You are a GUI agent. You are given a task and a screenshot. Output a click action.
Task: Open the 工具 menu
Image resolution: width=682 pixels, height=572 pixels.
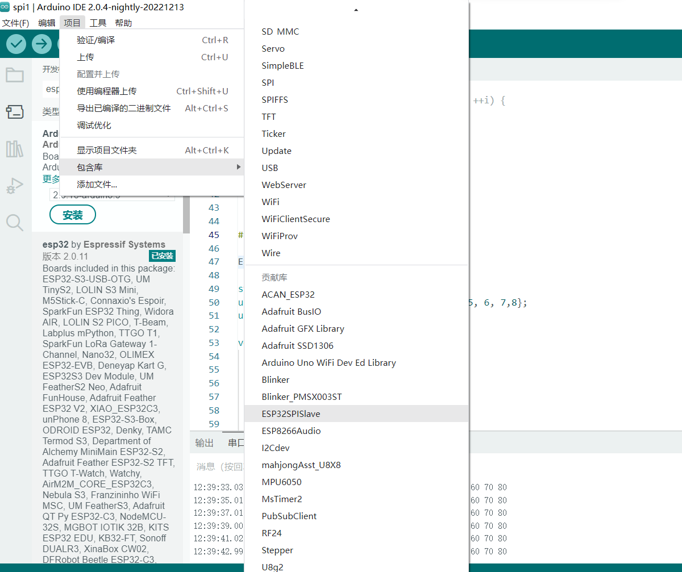pos(98,23)
